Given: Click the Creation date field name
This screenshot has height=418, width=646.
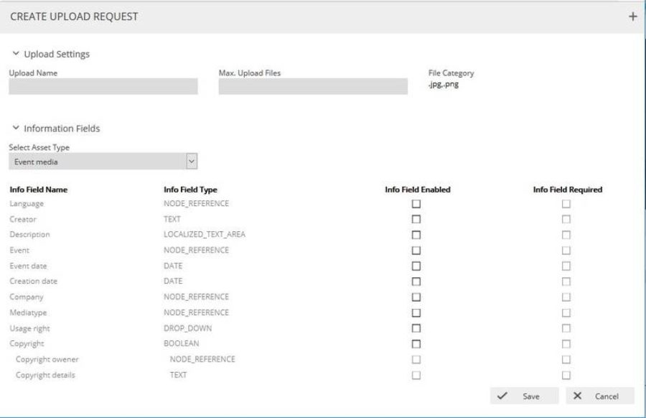Looking at the screenshot, I should [x=33, y=281].
